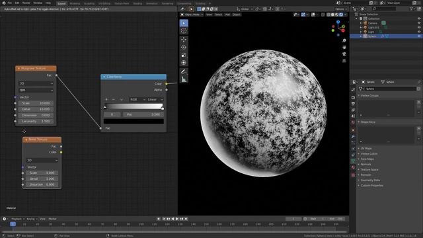Open Musgrave Texture 3D dimensions dropdown
The width and height of the screenshot is (423, 238).
click(x=36, y=83)
